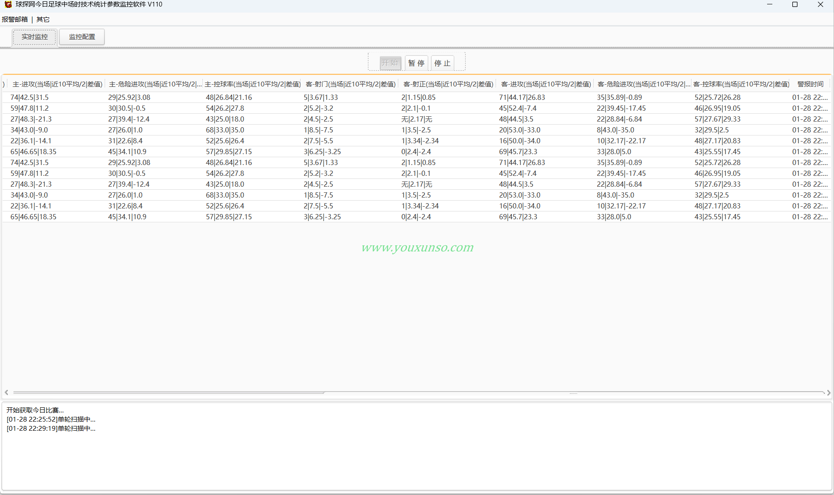This screenshot has width=834, height=495.
Task: Switch to the 监控配置 tab
Action: click(x=82, y=37)
